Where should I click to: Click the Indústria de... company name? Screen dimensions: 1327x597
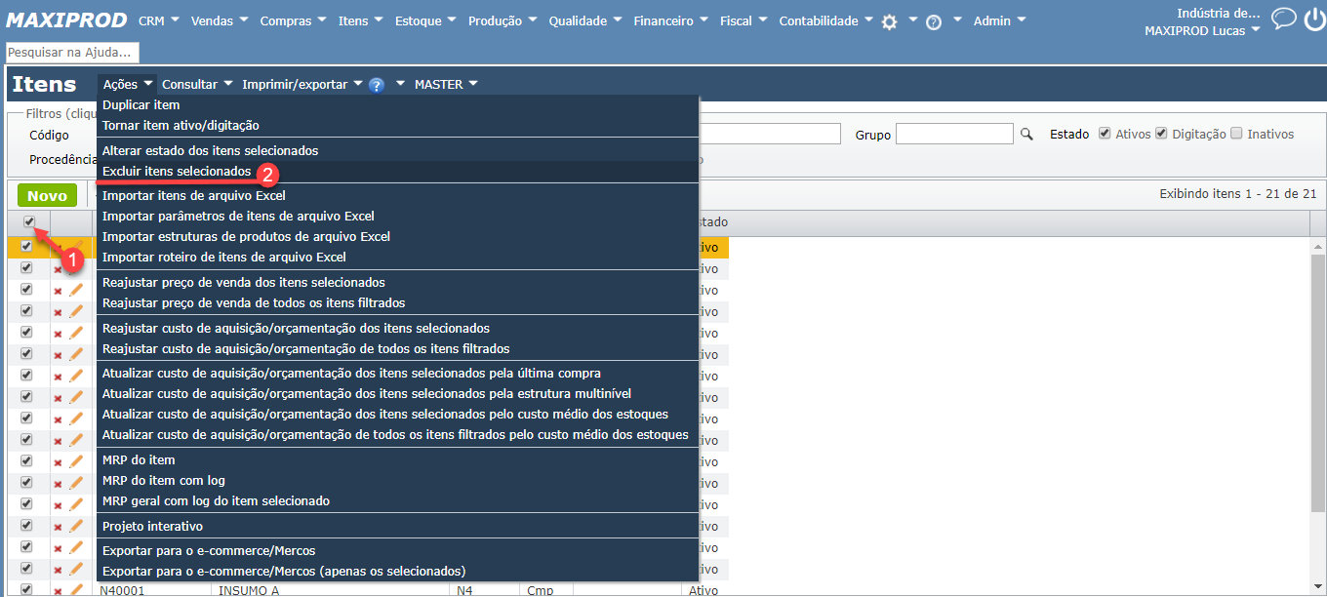[x=1219, y=13]
